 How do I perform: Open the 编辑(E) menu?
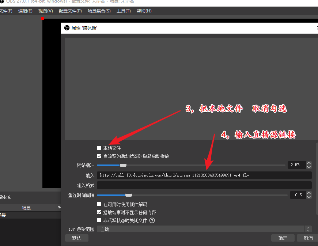pyautogui.click(x=25, y=11)
